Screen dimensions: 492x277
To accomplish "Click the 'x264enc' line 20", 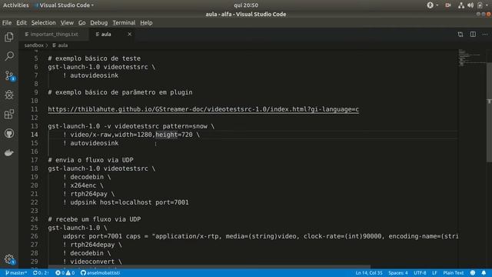I will pyautogui.click(x=83, y=185).
